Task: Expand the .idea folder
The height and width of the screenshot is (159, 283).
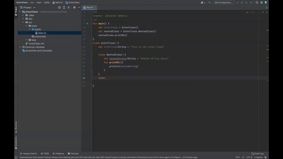Action: [23, 15]
